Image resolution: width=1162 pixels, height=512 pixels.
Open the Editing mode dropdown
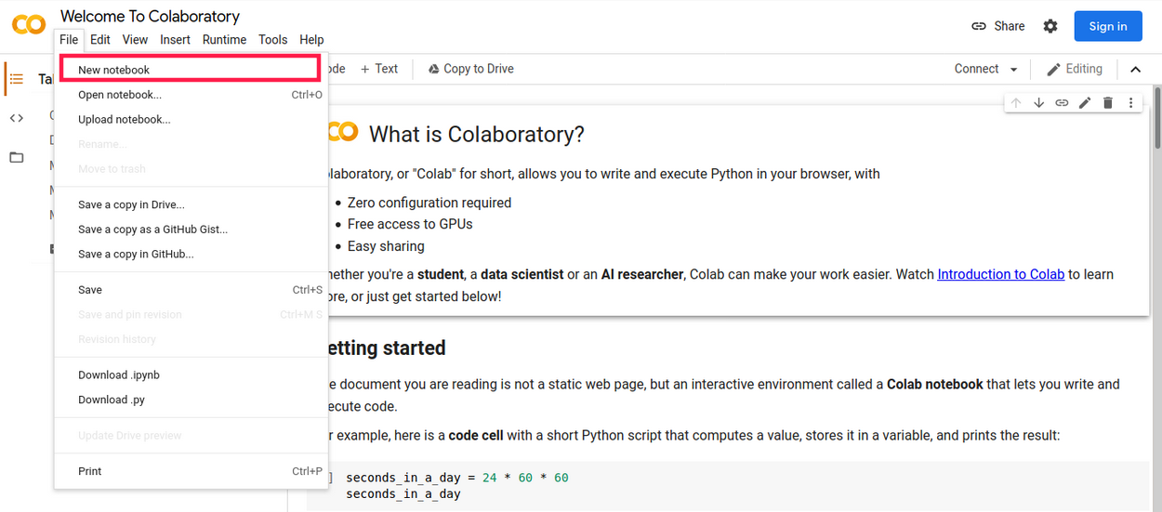tap(1075, 69)
